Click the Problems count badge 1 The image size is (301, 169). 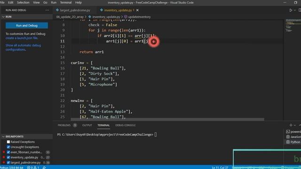tap(75, 125)
